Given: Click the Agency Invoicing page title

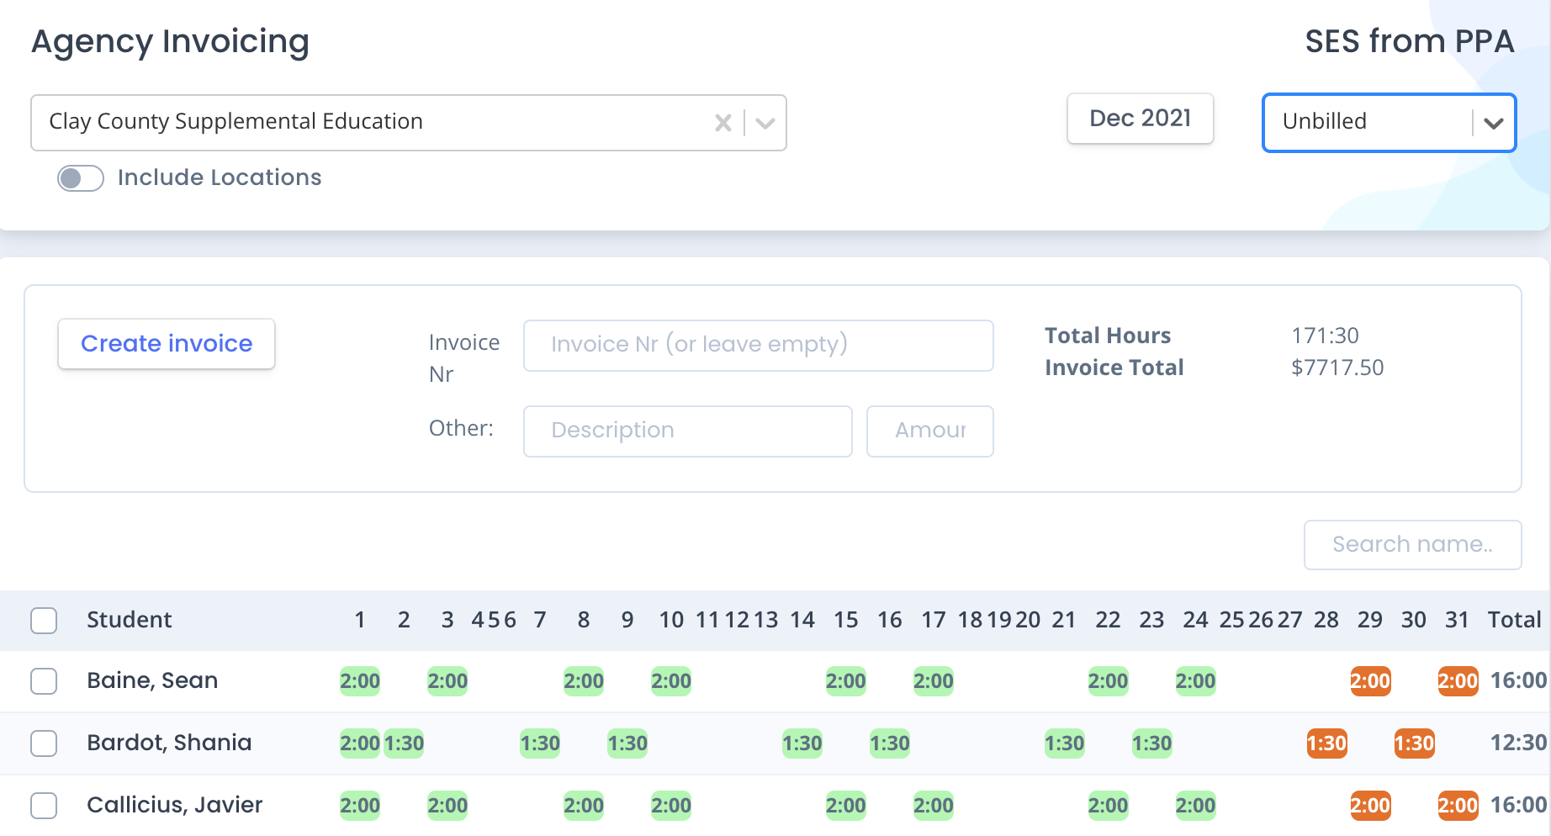Looking at the screenshot, I should point(171,42).
